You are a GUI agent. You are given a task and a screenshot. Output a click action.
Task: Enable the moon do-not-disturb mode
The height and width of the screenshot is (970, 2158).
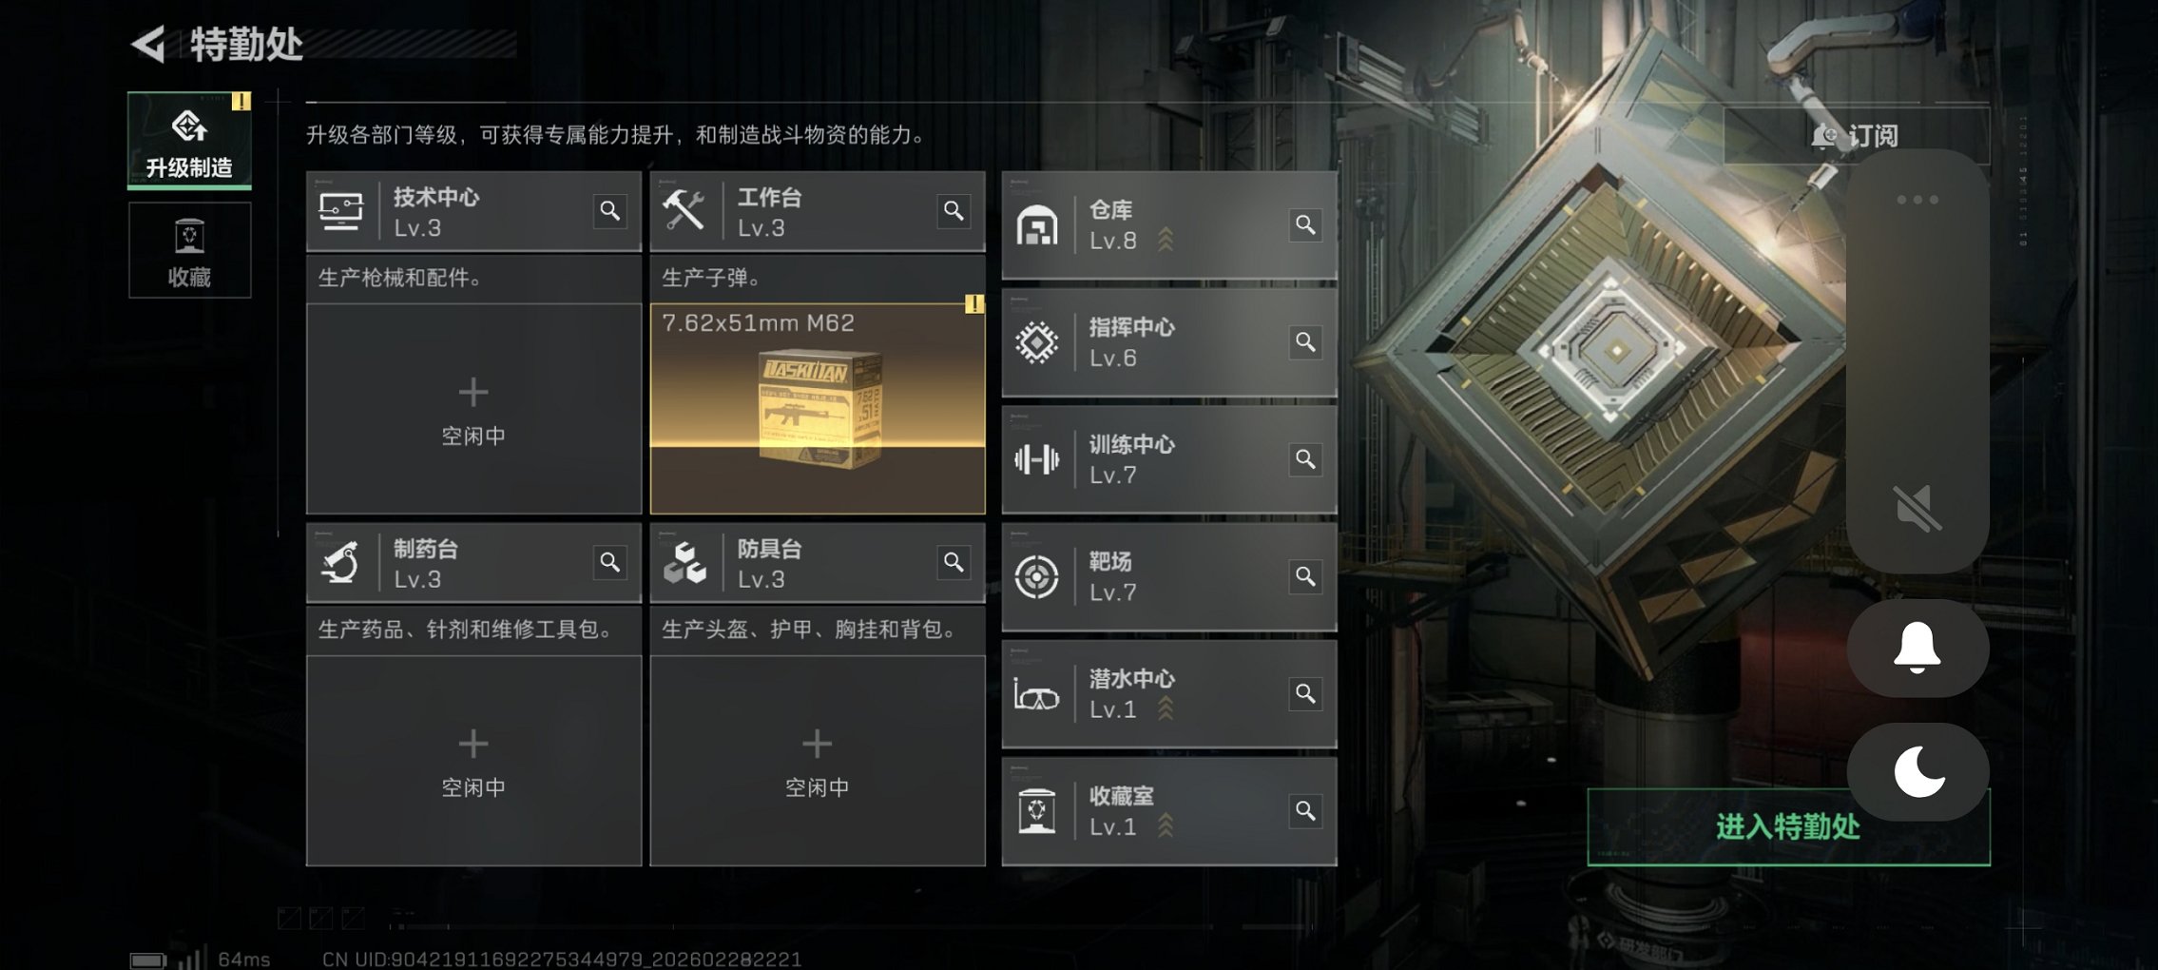pos(1917,771)
